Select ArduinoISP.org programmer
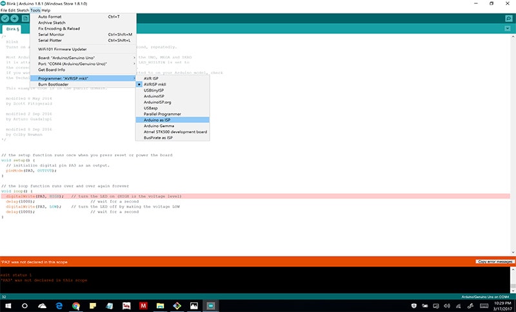Screen dimensions: 516x312 (x=172, y=102)
